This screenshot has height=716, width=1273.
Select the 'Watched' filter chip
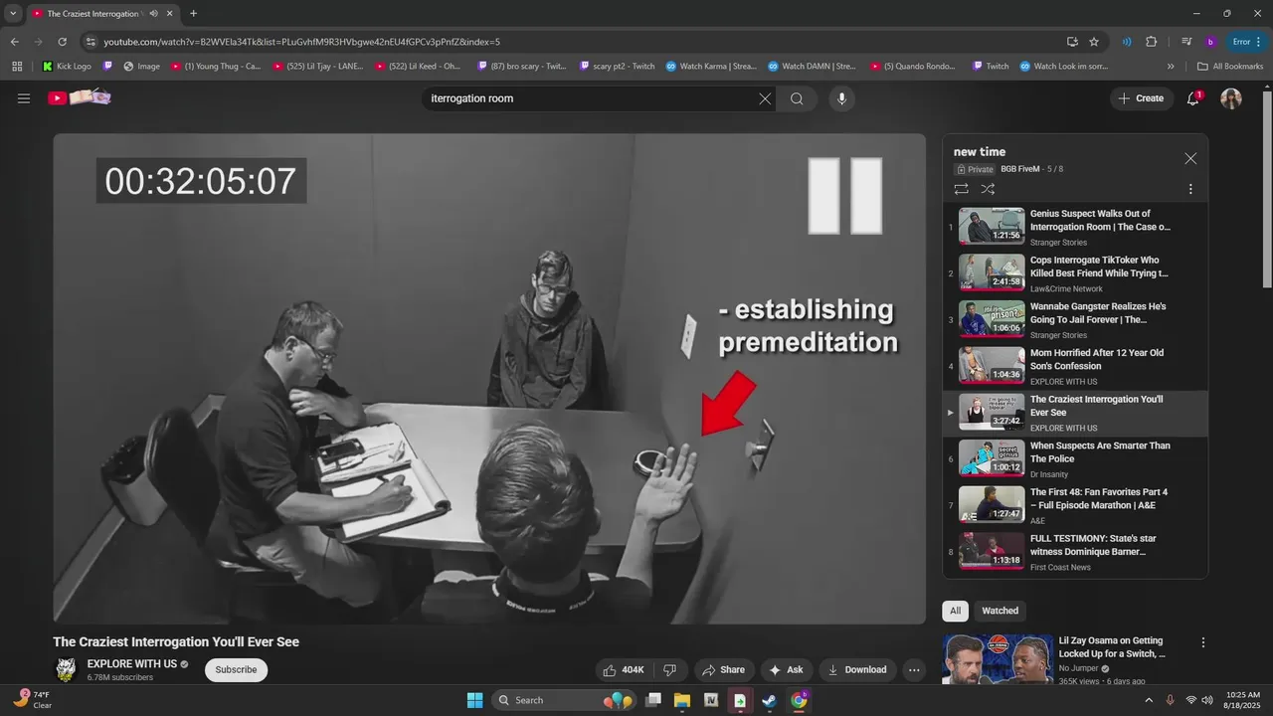tap(1000, 611)
